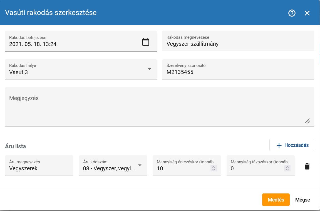The width and height of the screenshot is (320, 211).
Task: Click the plus icon in Hozzáadás button
Action: 279,145
